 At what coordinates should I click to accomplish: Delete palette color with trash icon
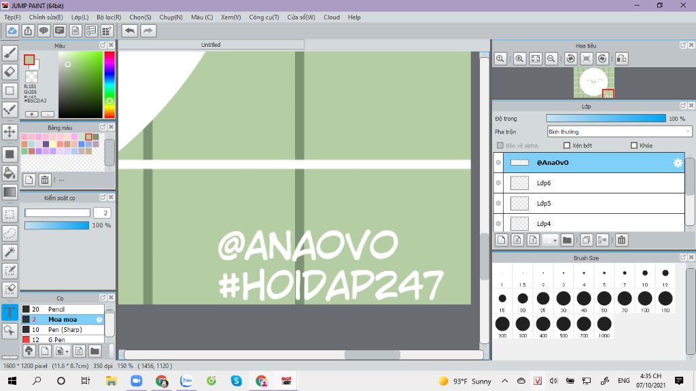coord(45,179)
